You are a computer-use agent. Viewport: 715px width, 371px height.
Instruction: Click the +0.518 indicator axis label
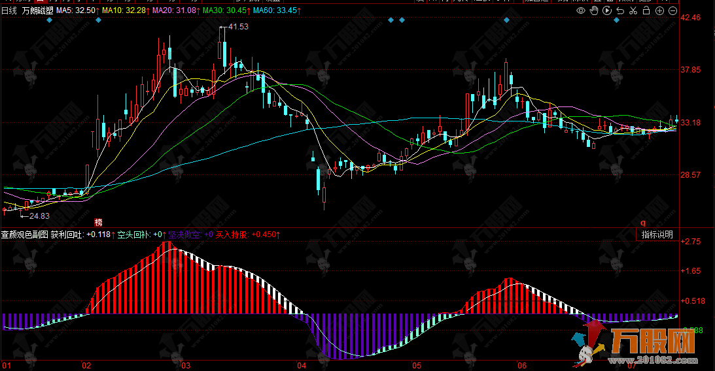pos(692,301)
